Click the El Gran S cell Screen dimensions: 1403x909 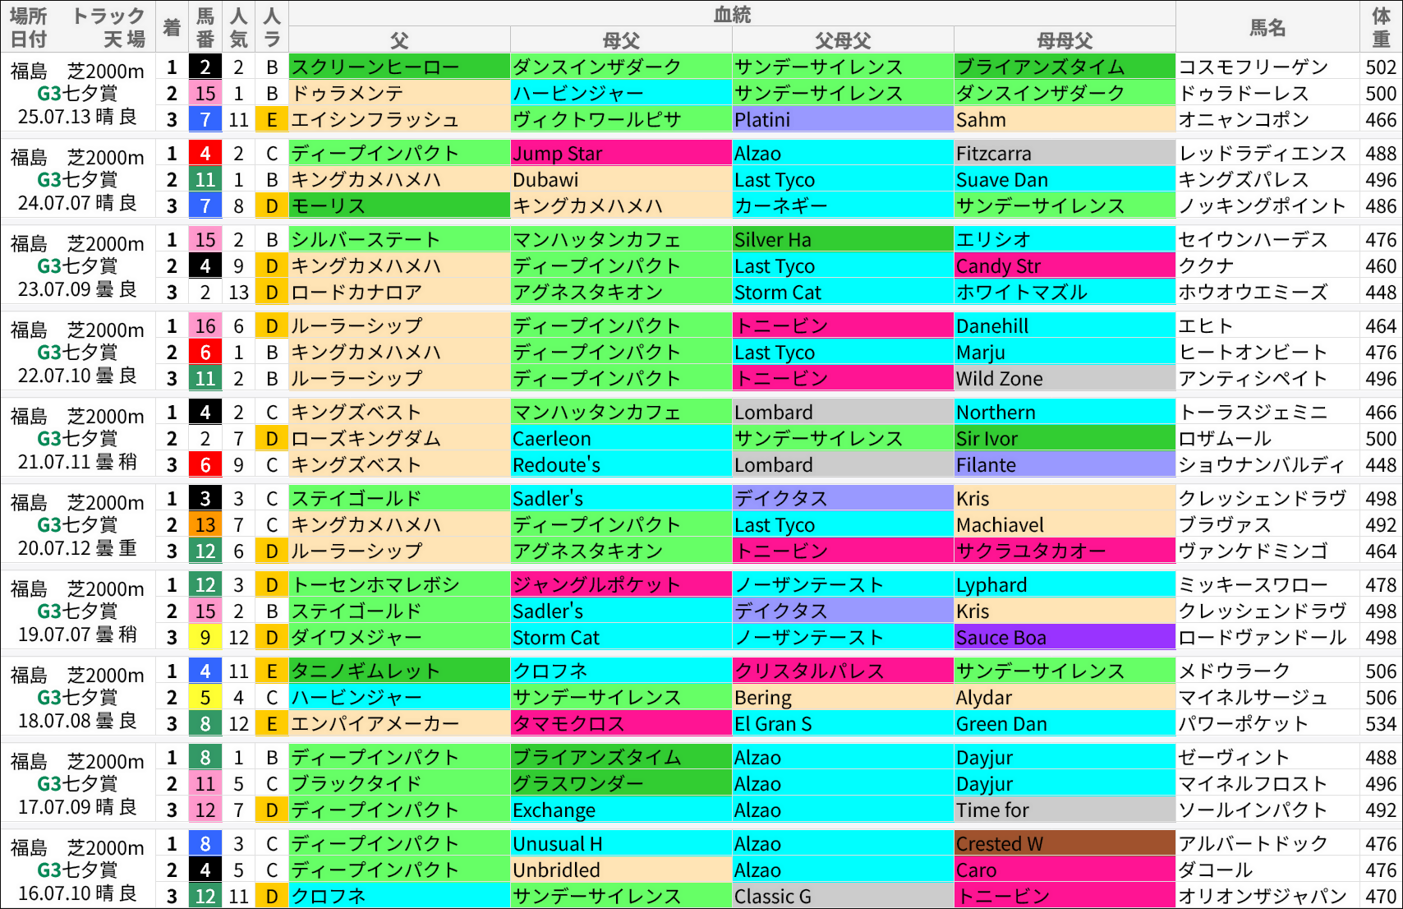coord(843,723)
